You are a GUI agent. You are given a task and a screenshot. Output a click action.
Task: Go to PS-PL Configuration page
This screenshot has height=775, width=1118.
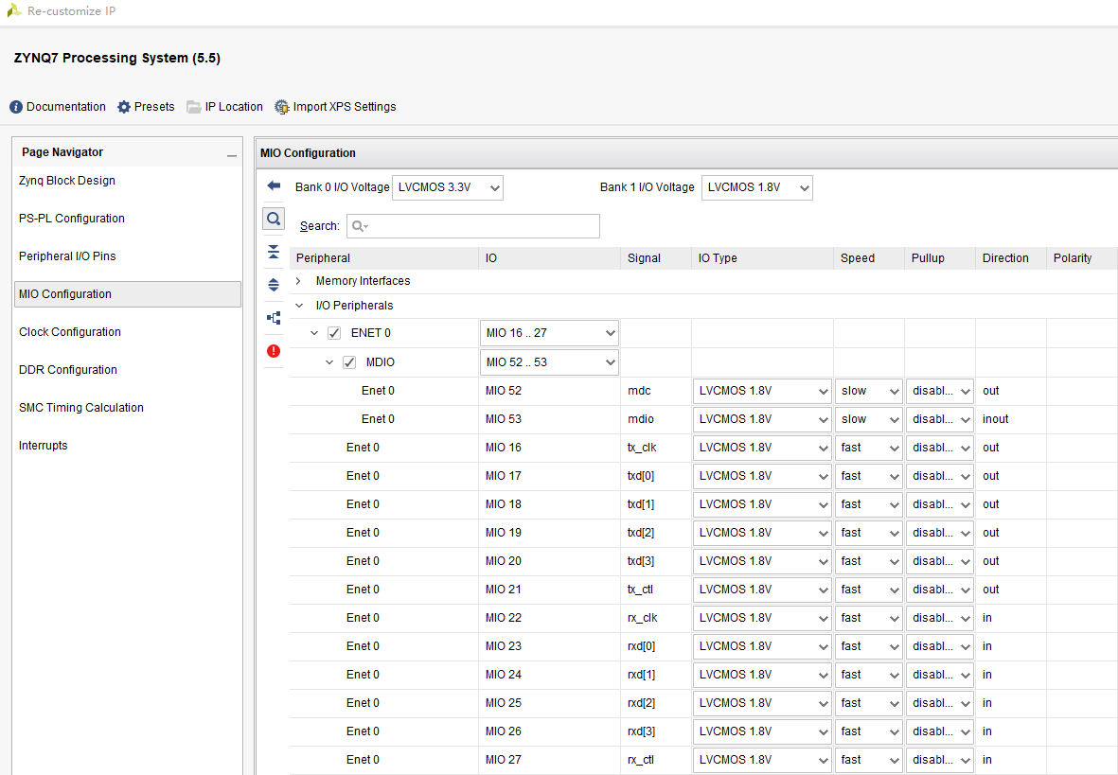tap(71, 219)
